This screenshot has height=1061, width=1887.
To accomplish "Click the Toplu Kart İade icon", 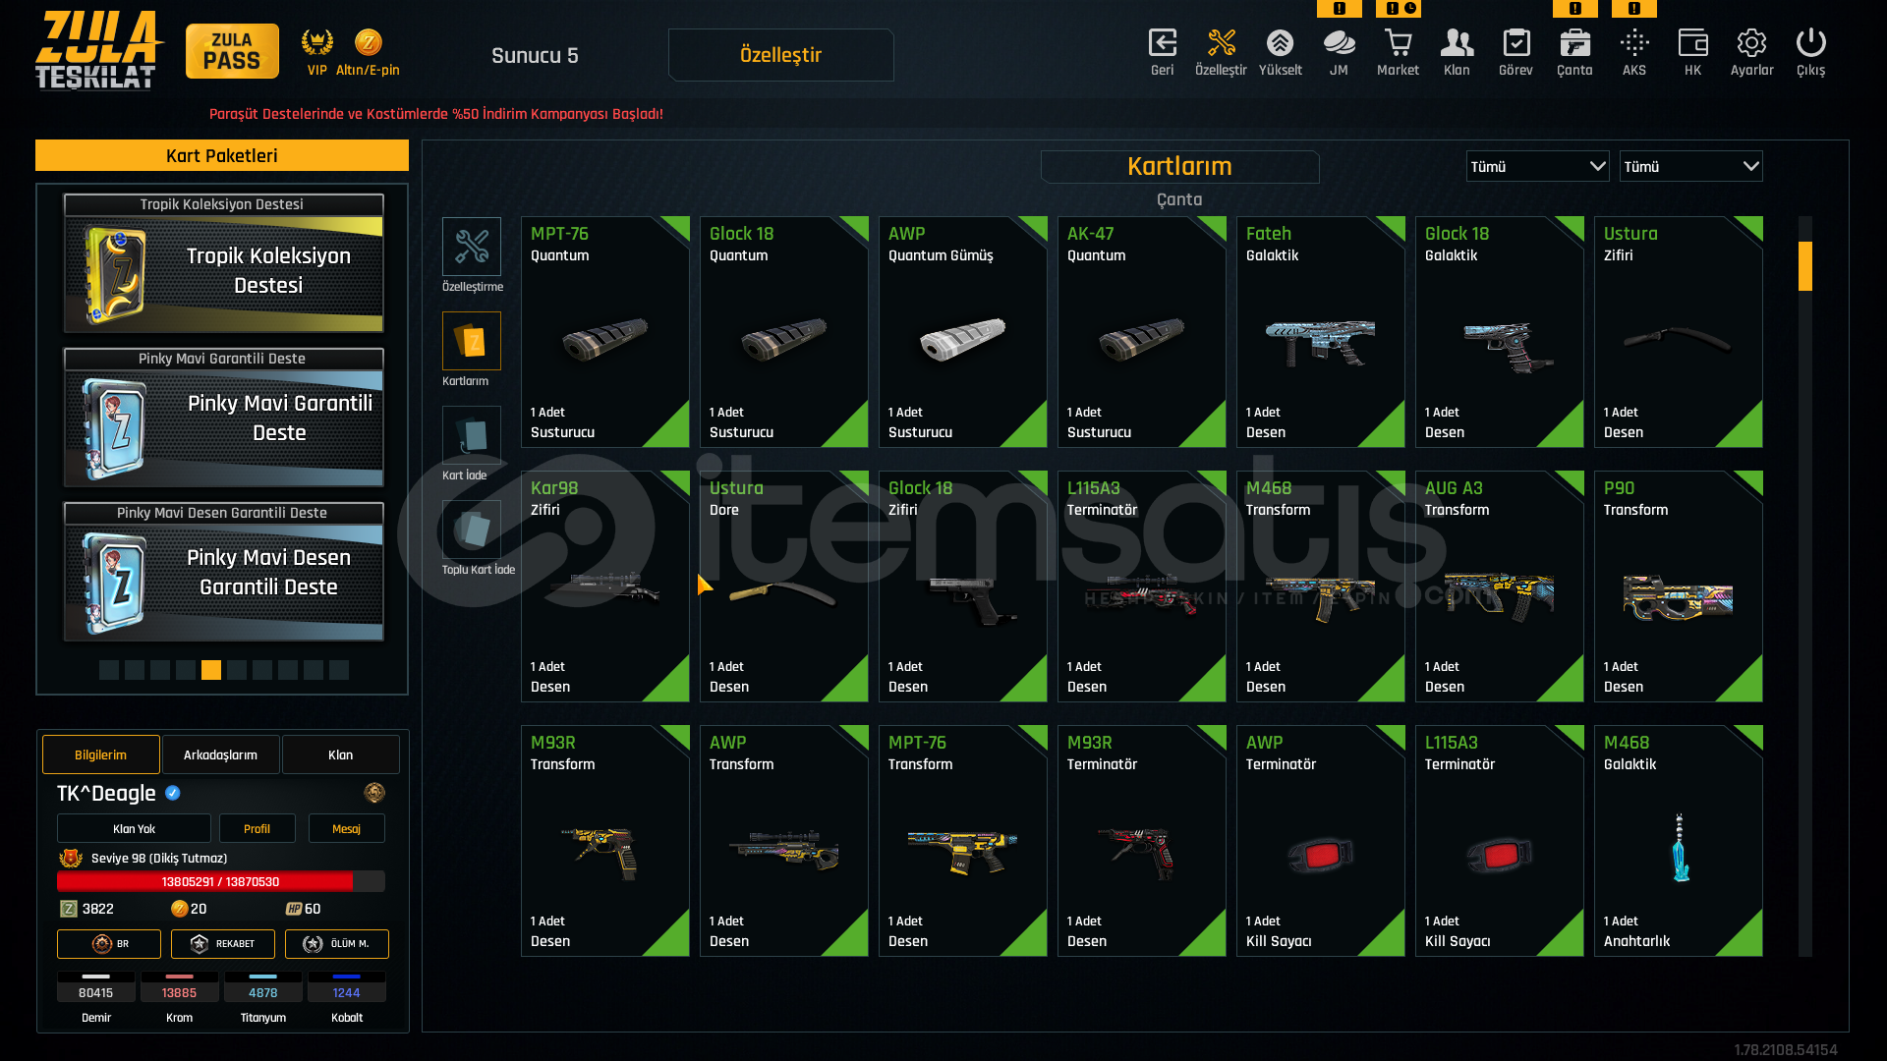I will [x=472, y=530].
